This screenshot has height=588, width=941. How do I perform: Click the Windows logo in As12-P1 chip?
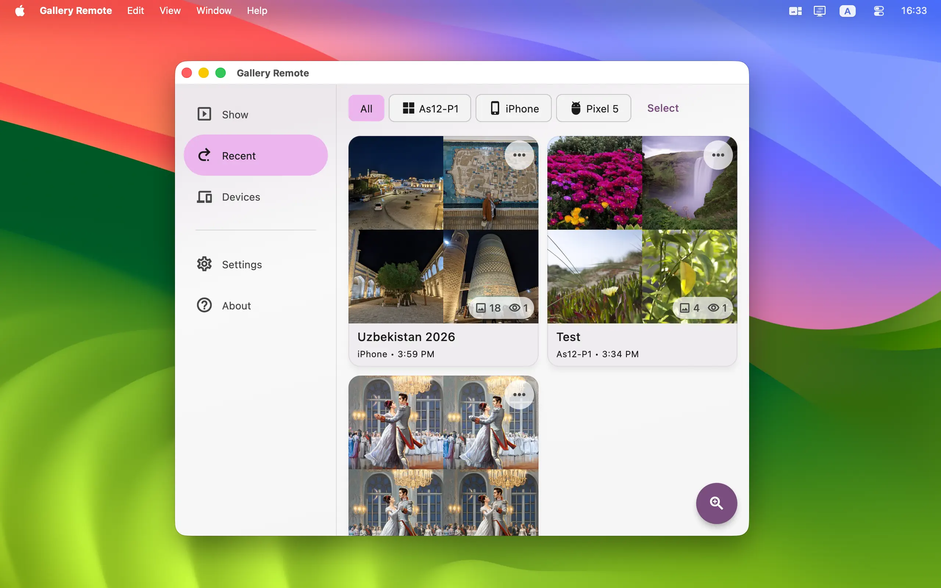point(408,108)
